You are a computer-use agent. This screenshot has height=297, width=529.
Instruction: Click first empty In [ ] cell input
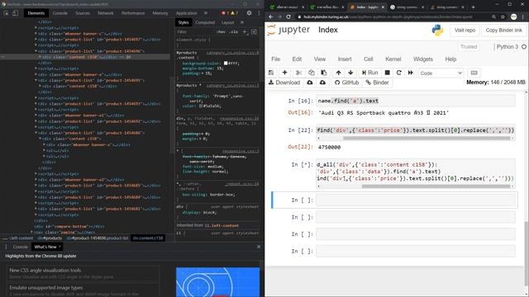click(415, 200)
